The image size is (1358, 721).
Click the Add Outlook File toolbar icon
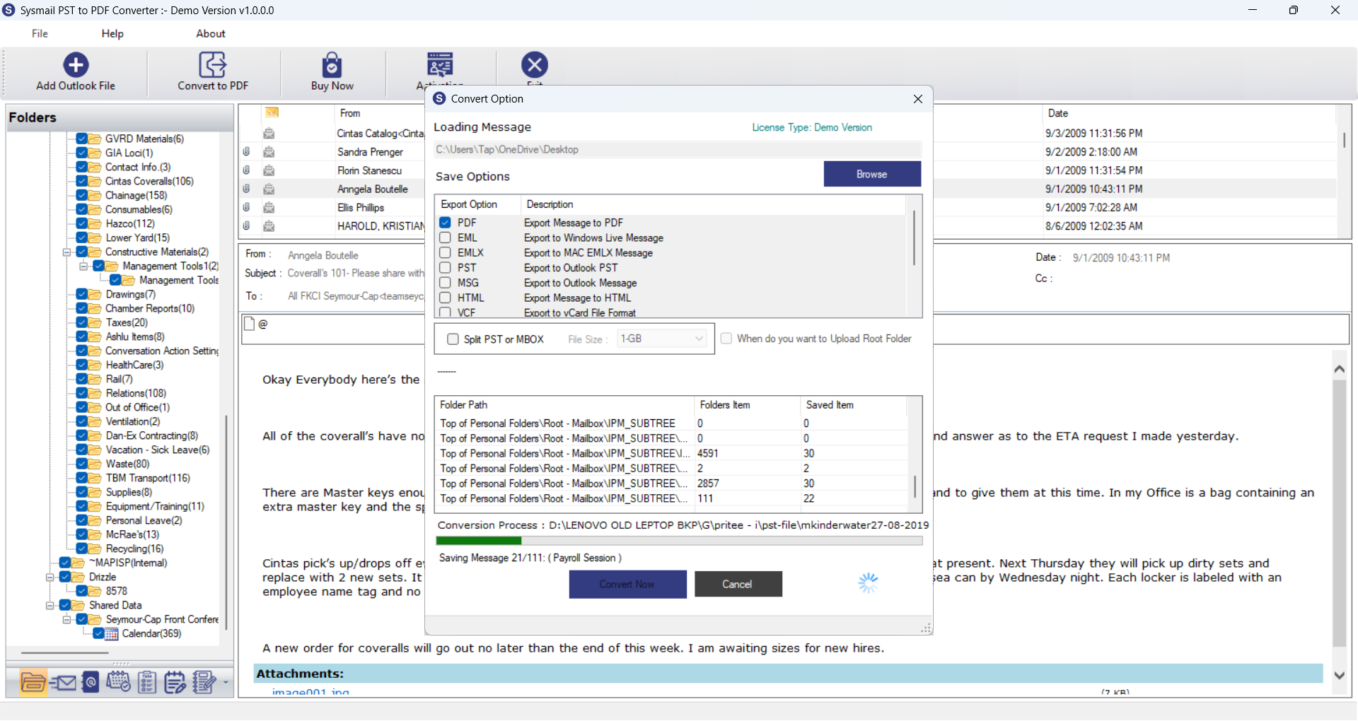(x=76, y=64)
